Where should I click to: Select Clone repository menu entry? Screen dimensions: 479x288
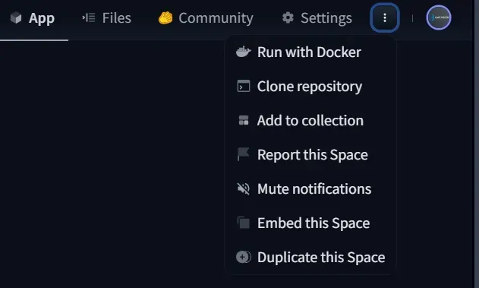point(310,86)
